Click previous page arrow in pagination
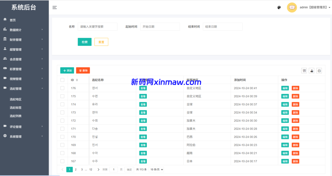The image size is (332, 176). tap(62, 170)
